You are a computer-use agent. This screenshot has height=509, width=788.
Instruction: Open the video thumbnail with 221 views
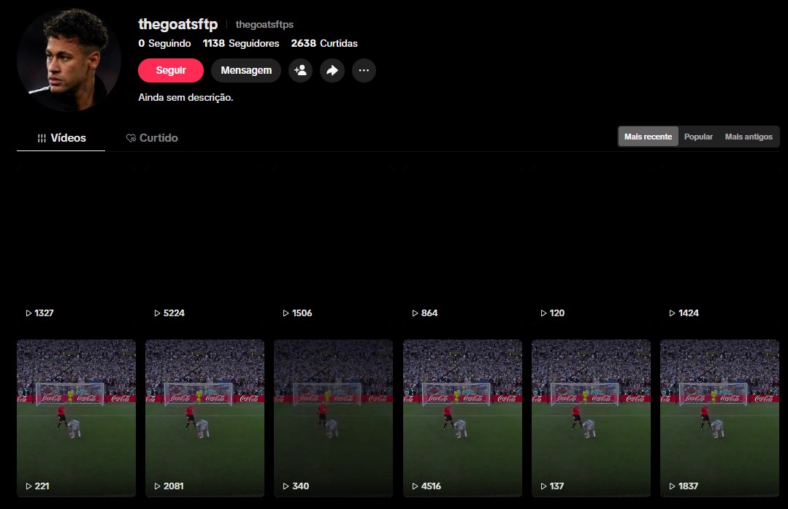tap(76, 416)
